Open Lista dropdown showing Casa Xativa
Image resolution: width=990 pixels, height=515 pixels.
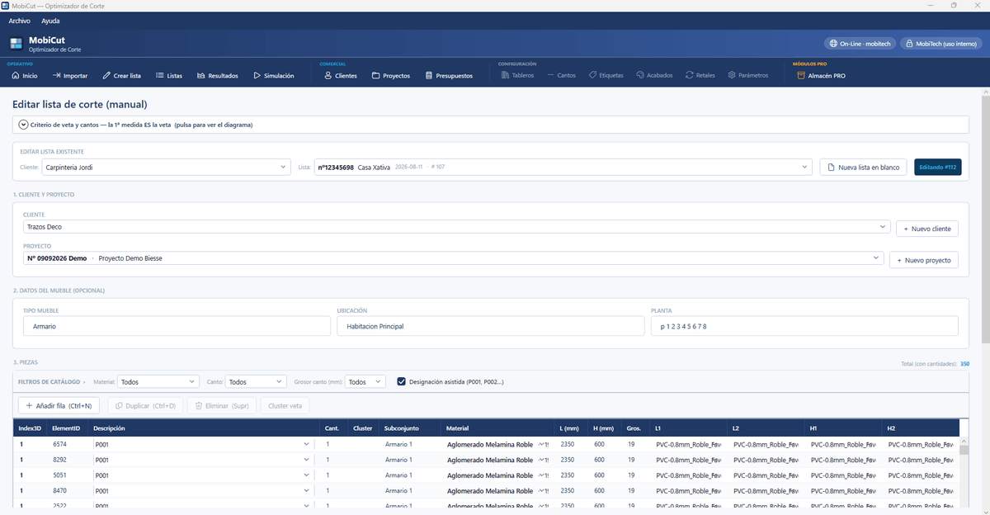563,167
